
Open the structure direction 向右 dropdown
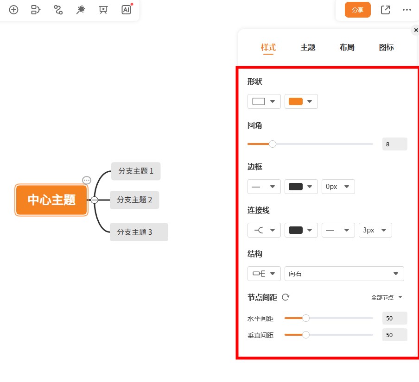[344, 274]
